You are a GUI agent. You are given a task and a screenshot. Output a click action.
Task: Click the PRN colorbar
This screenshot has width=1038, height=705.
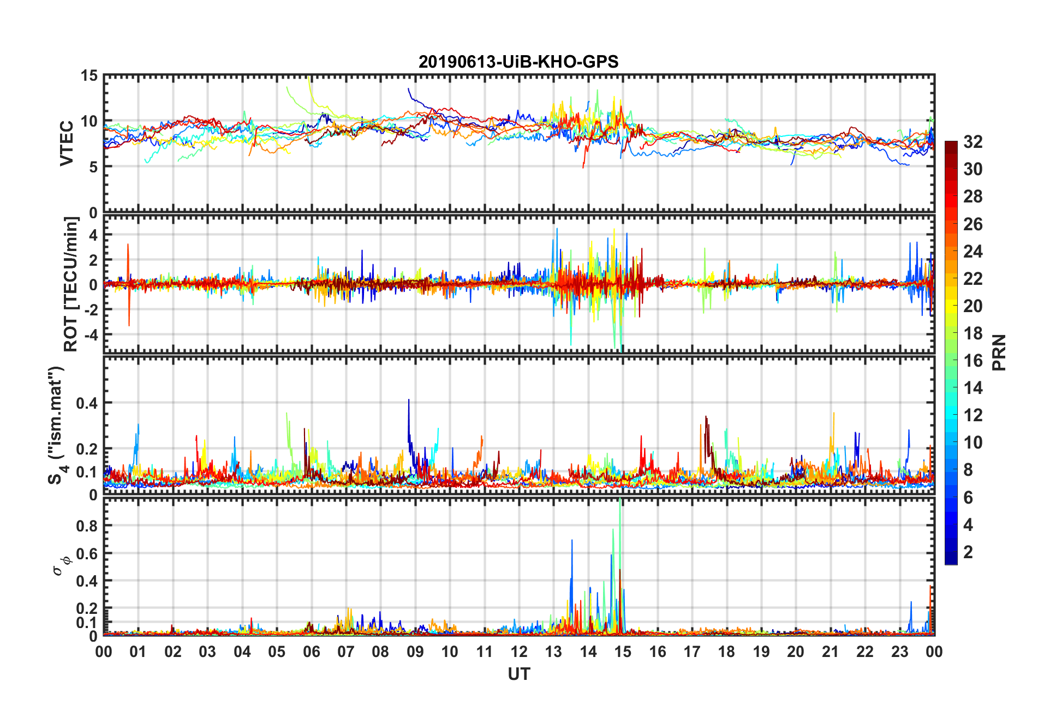(x=951, y=352)
